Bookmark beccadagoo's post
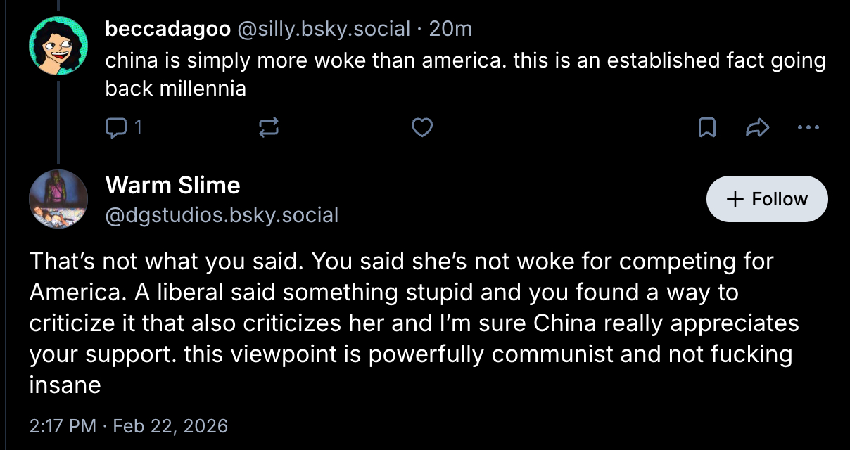This screenshot has width=850, height=450. pyautogui.click(x=706, y=127)
